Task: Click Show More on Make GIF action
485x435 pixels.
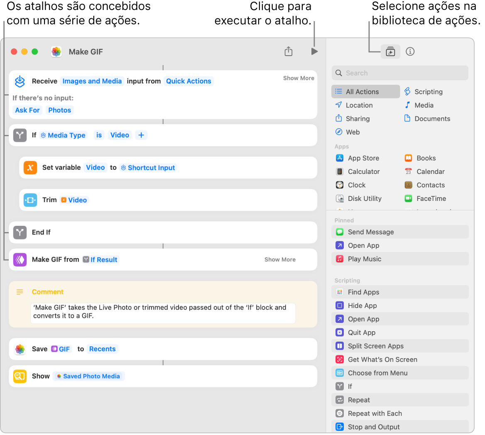Action: (x=280, y=259)
